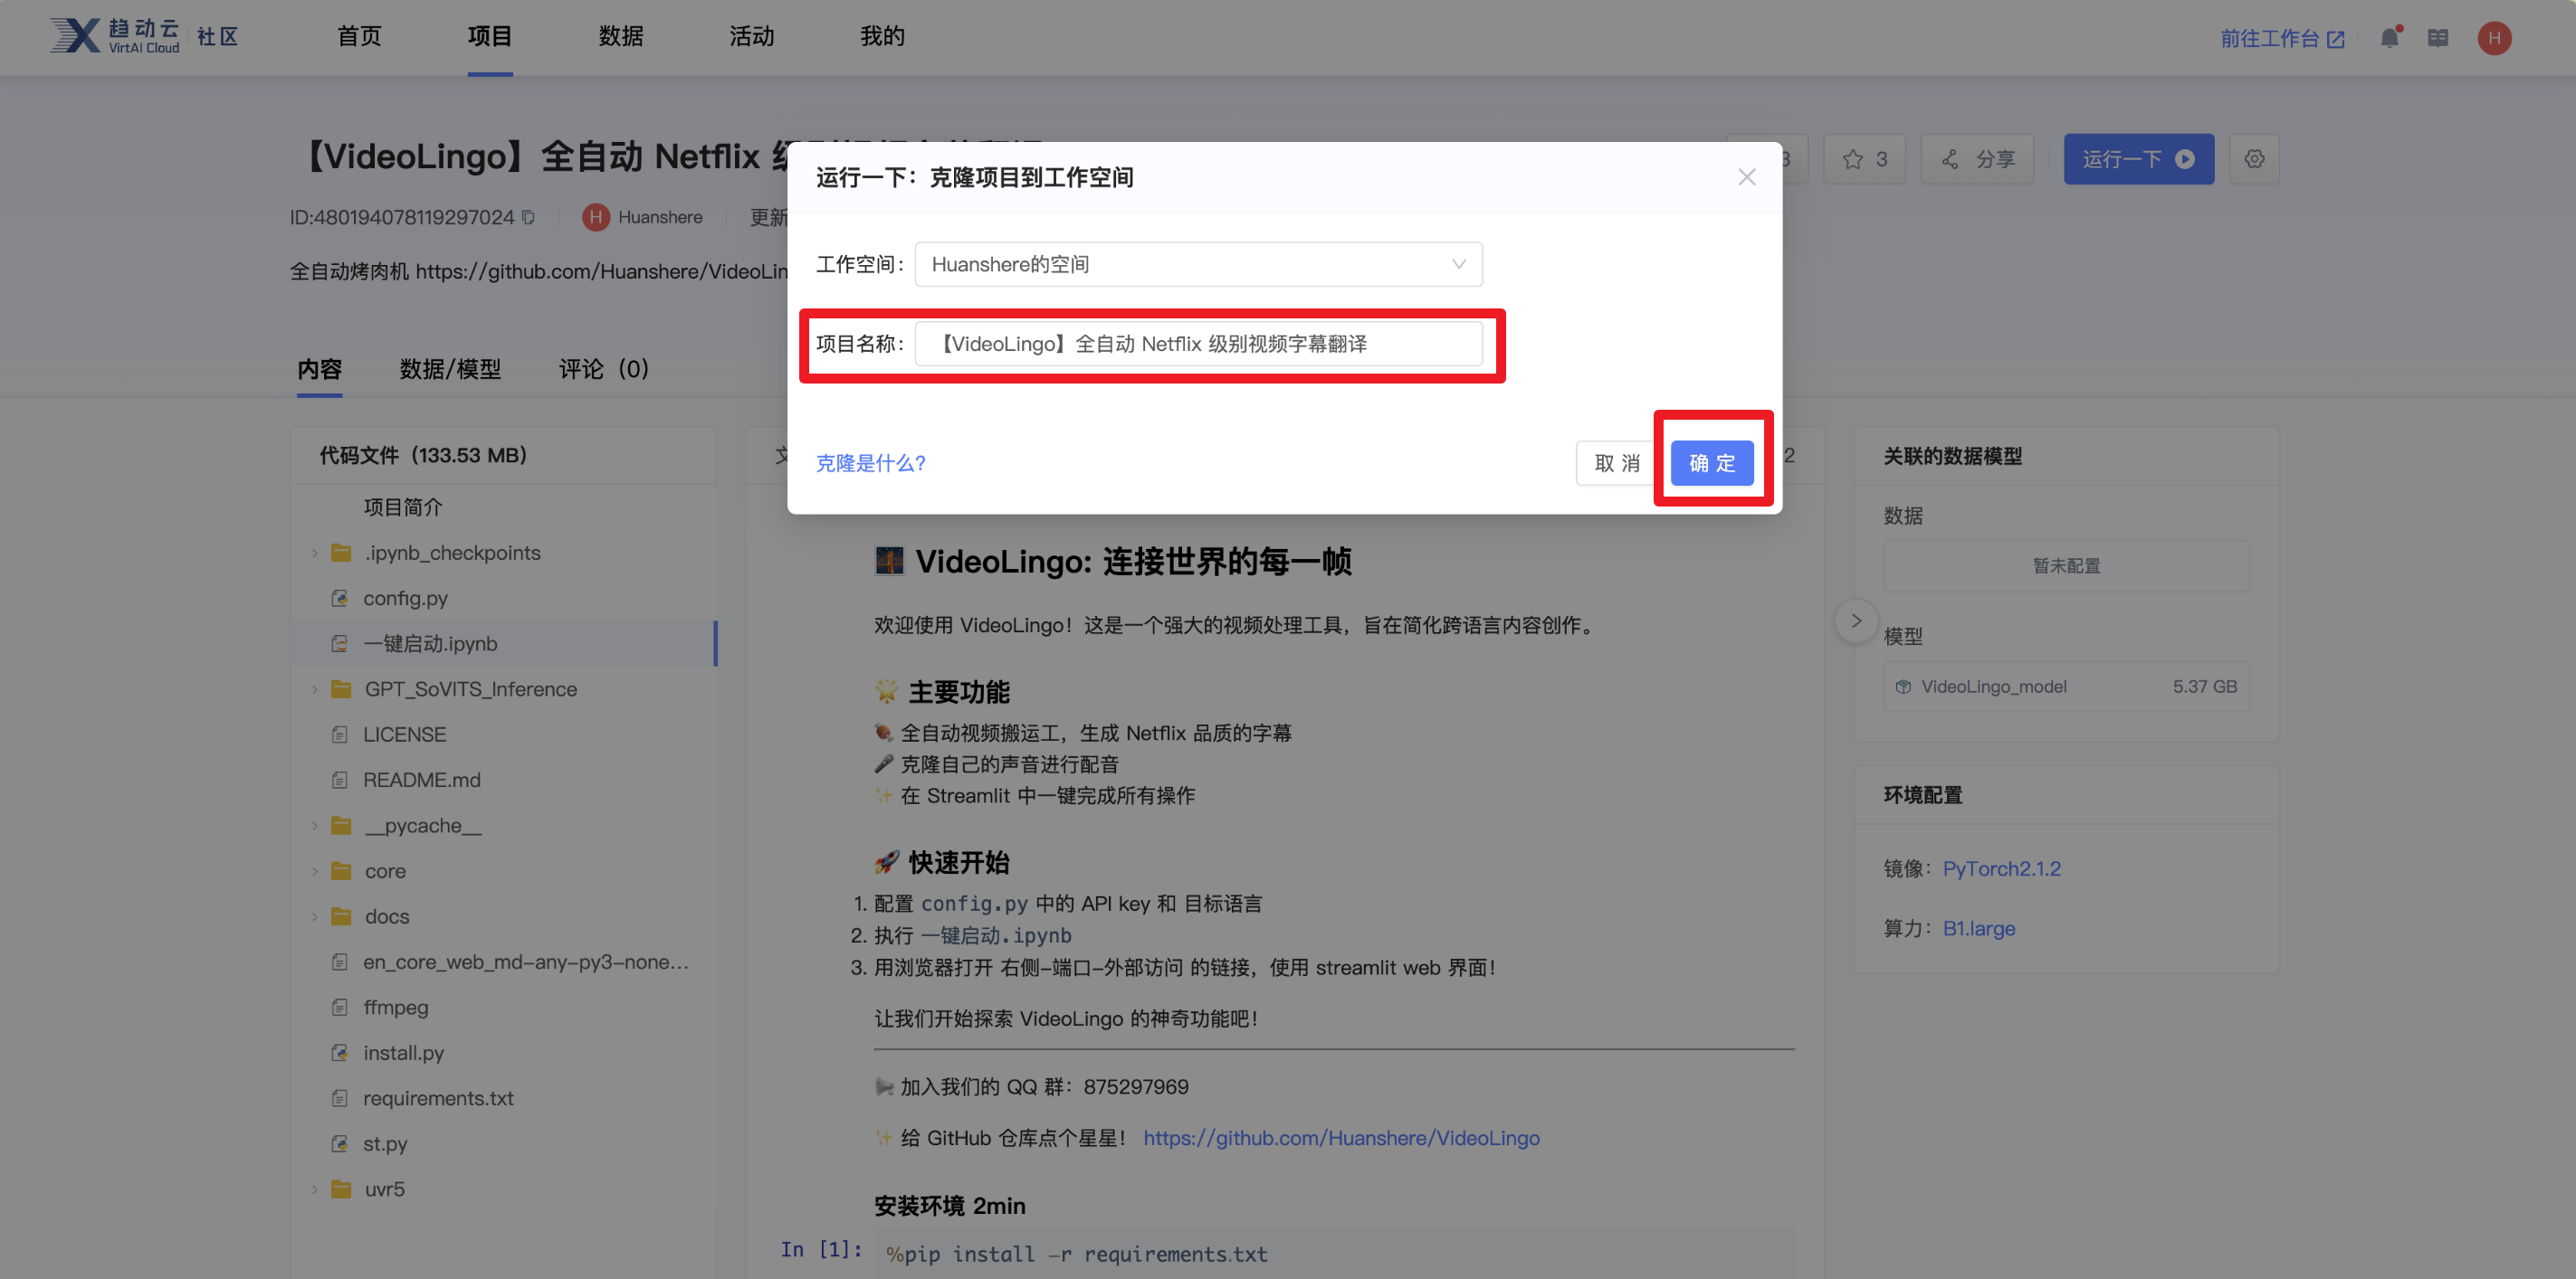Image resolution: width=2576 pixels, height=1279 pixels.
Task: Click the LICENSE file icon
Action: 340,734
